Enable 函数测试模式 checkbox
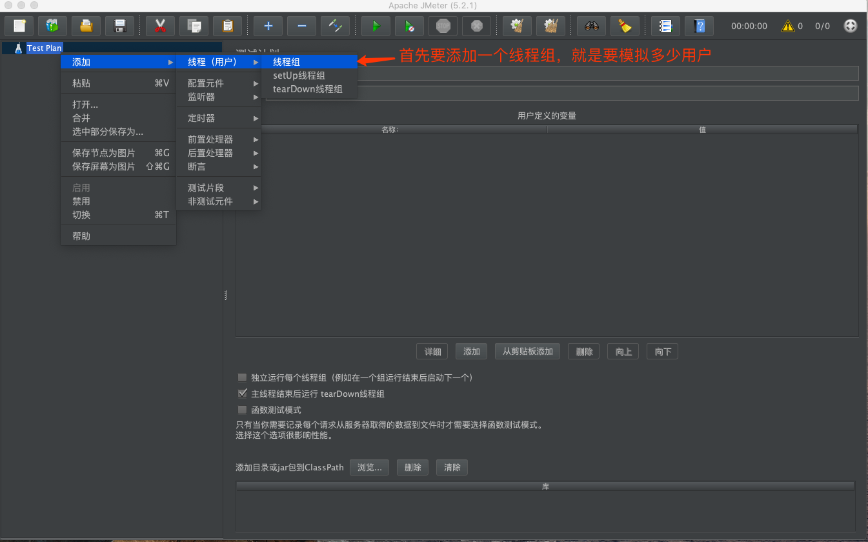This screenshot has width=868, height=542. click(x=243, y=410)
